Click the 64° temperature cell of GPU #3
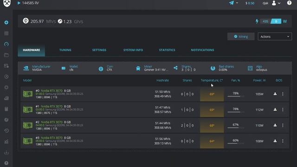Image resolution: width=297 pixels, height=167 pixels. [212, 141]
